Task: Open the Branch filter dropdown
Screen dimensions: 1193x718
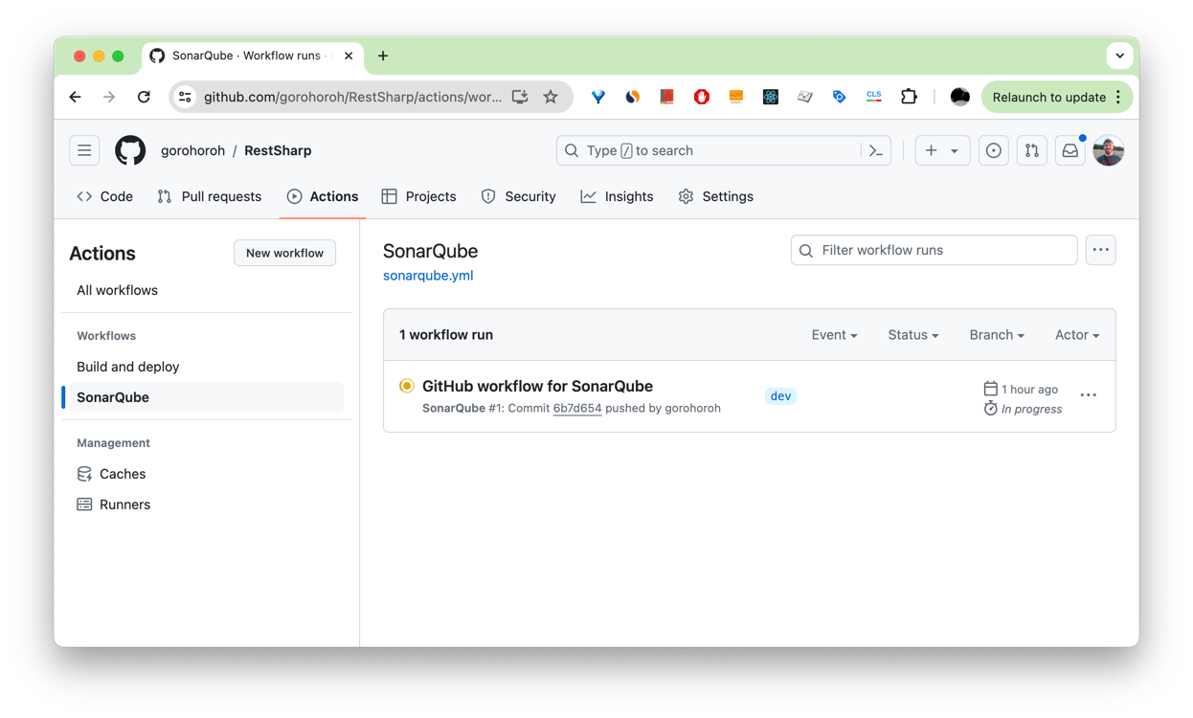Action: (996, 335)
